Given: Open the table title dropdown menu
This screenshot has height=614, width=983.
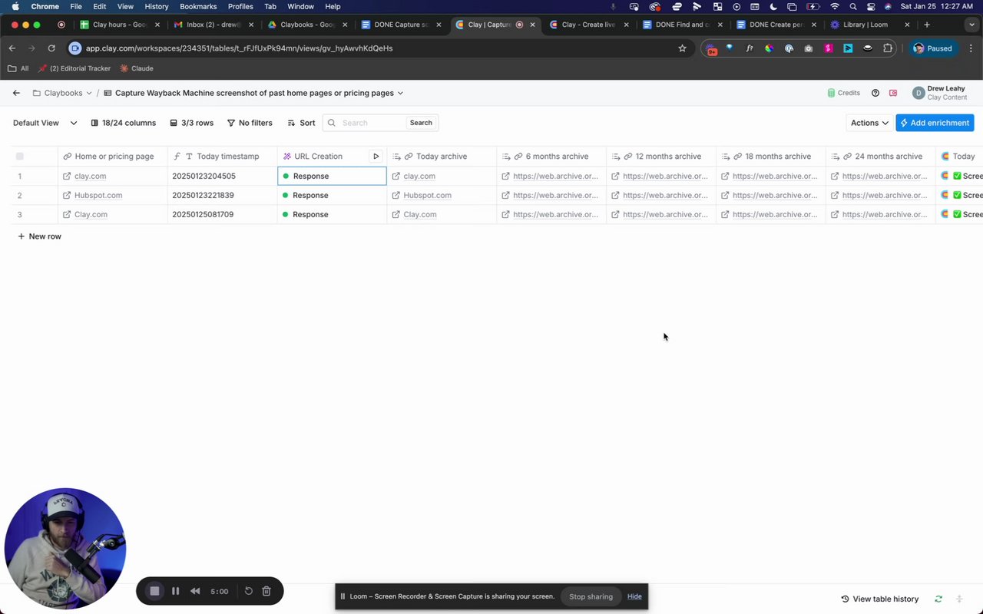Looking at the screenshot, I should point(400,93).
